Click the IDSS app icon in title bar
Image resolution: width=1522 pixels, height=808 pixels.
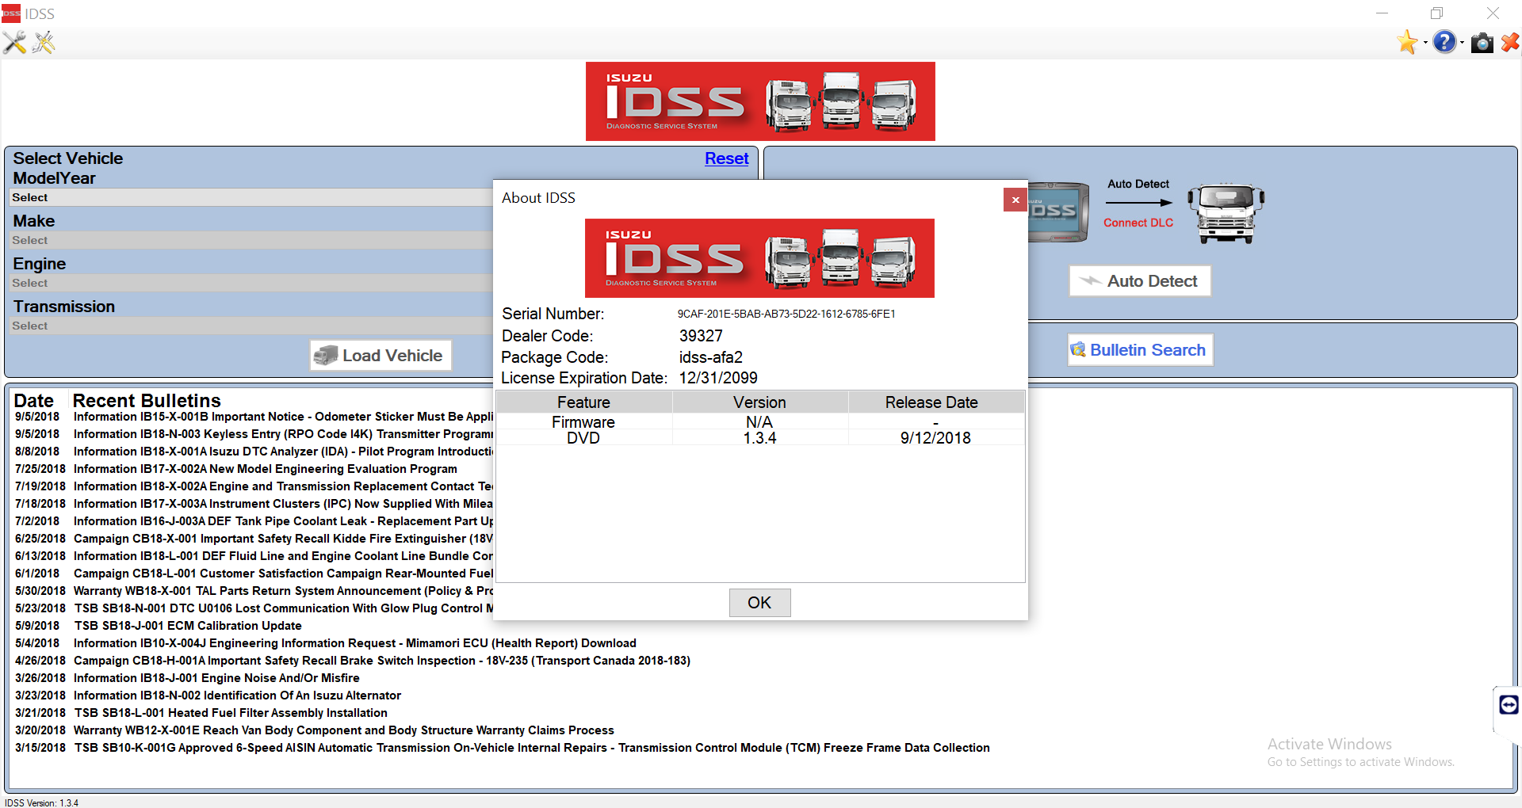point(10,13)
